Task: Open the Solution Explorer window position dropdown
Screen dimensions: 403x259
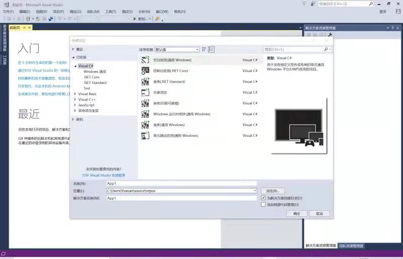Action: point(387,28)
